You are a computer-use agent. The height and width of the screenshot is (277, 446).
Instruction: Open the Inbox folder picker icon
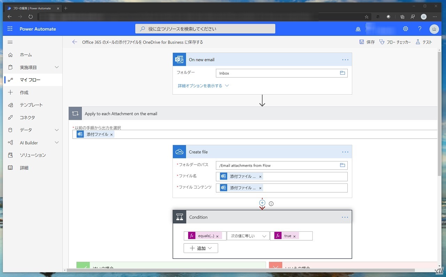pyautogui.click(x=343, y=73)
